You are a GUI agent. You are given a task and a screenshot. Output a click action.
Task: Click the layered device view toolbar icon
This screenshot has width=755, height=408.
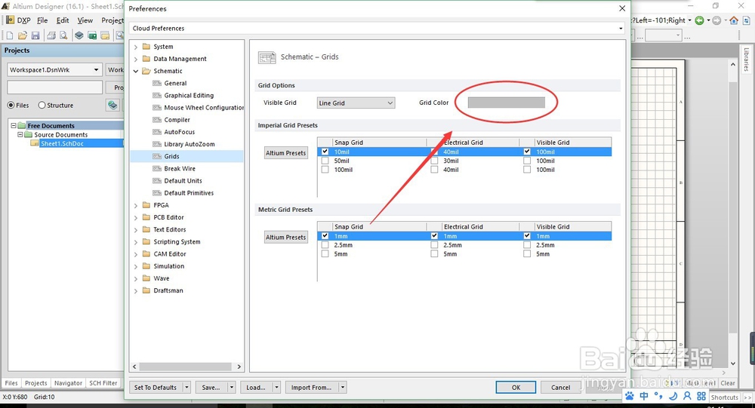(x=79, y=35)
